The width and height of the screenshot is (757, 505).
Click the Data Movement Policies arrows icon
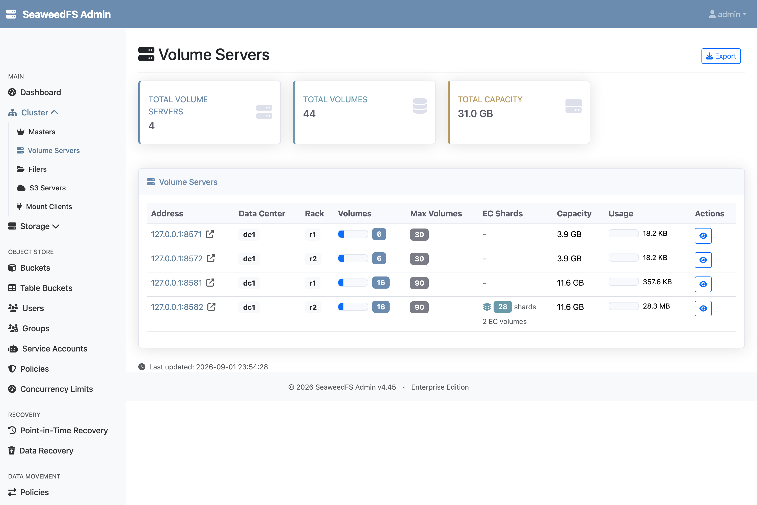[x=12, y=492]
